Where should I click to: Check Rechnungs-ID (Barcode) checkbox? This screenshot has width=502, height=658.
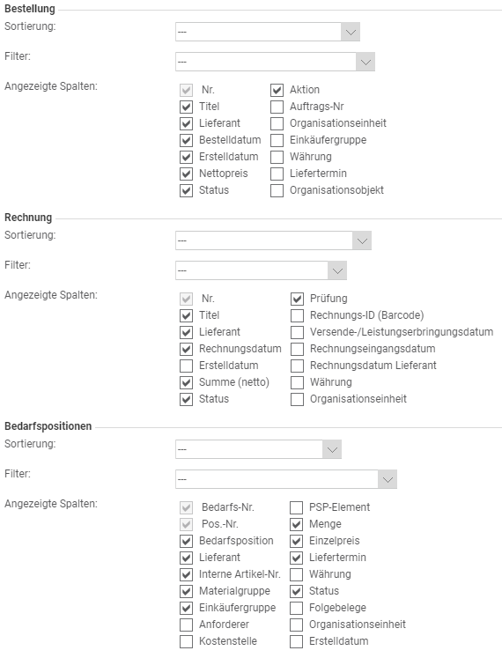[297, 315]
